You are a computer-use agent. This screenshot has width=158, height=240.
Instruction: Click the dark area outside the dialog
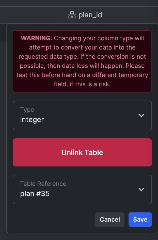(x=3, y=138)
